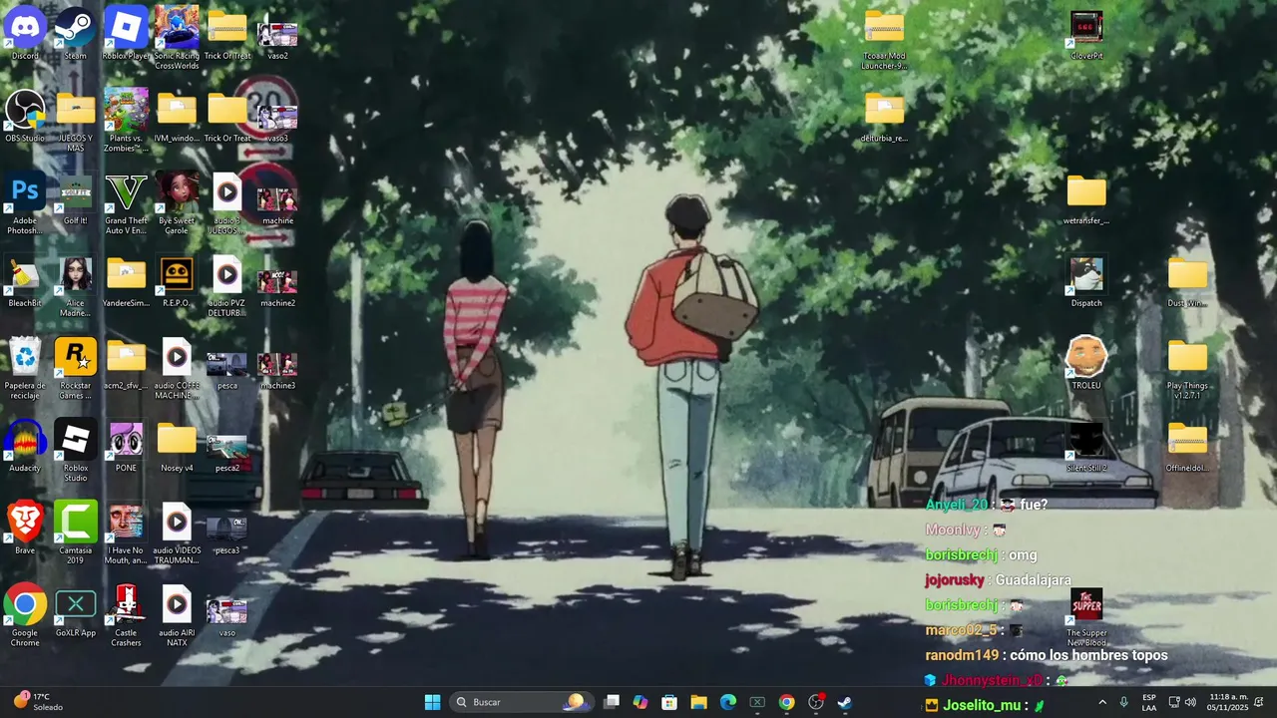
Task: Open the Tcoaal Mod Launcher folder
Action: pos(884,39)
